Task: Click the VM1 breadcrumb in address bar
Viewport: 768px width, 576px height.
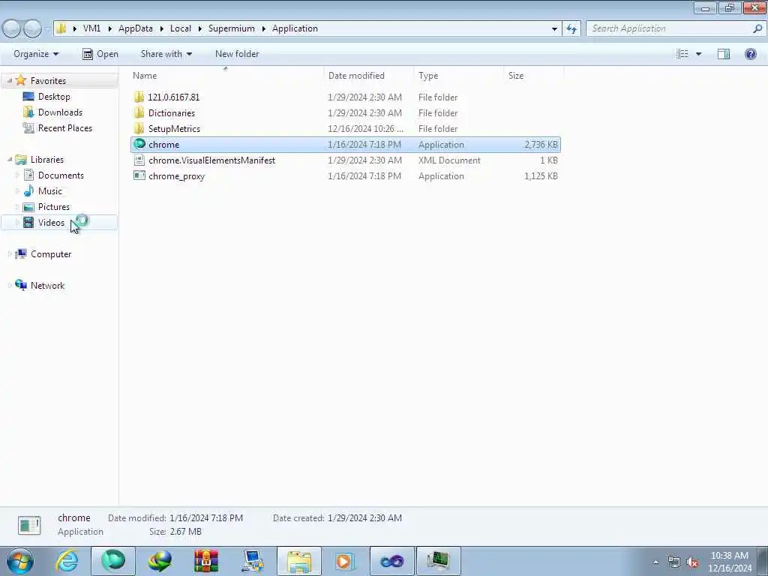Action: [x=91, y=28]
